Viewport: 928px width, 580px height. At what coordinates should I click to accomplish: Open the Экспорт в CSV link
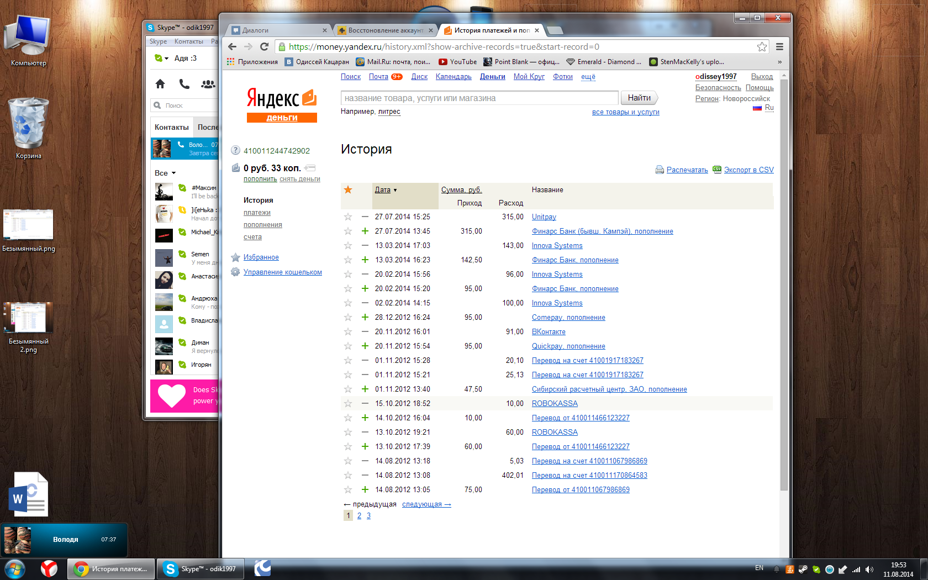(x=749, y=170)
